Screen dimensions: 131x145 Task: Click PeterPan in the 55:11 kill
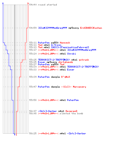tap(44, 43)
